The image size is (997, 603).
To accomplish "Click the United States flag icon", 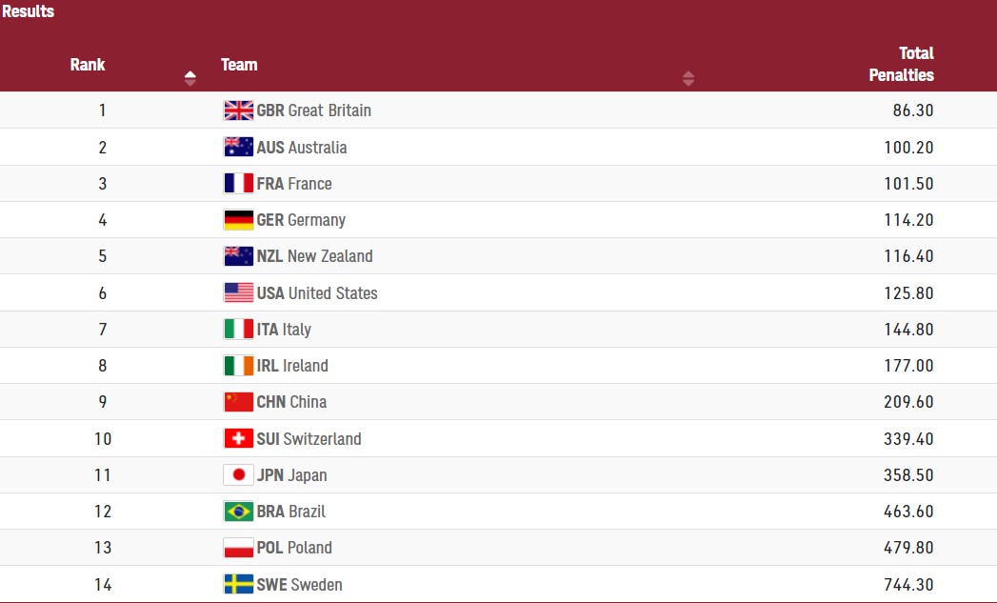I will click(x=238, y=292).
